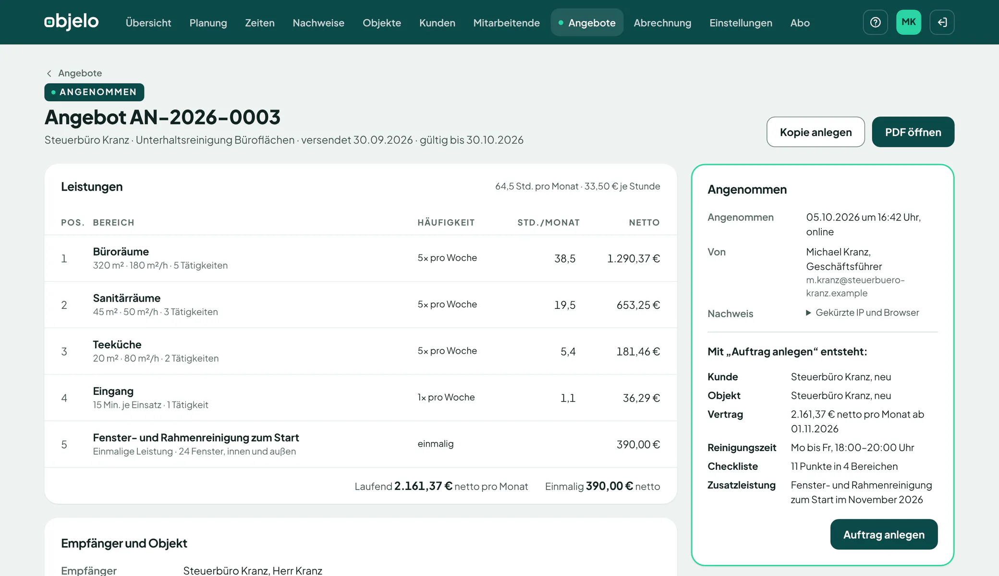Go to Nachweise section
Image resolution: width=999 pixels, height=576 pixels.
[x=318, y=23]
